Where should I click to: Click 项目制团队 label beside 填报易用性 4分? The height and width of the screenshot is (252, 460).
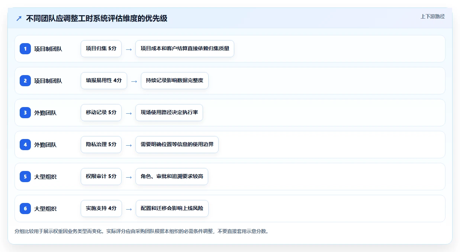48,81
